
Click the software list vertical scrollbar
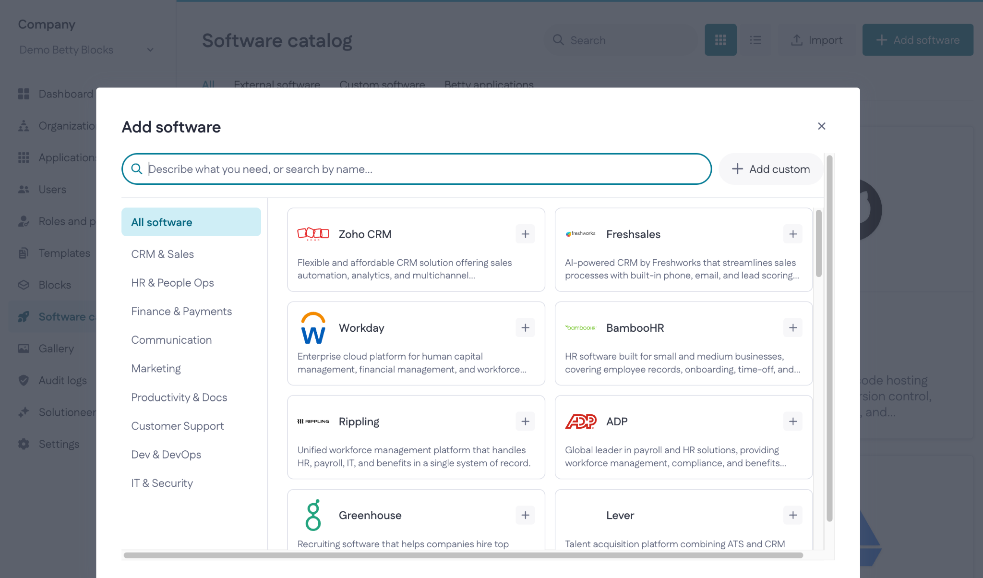[x=818, y=243]
